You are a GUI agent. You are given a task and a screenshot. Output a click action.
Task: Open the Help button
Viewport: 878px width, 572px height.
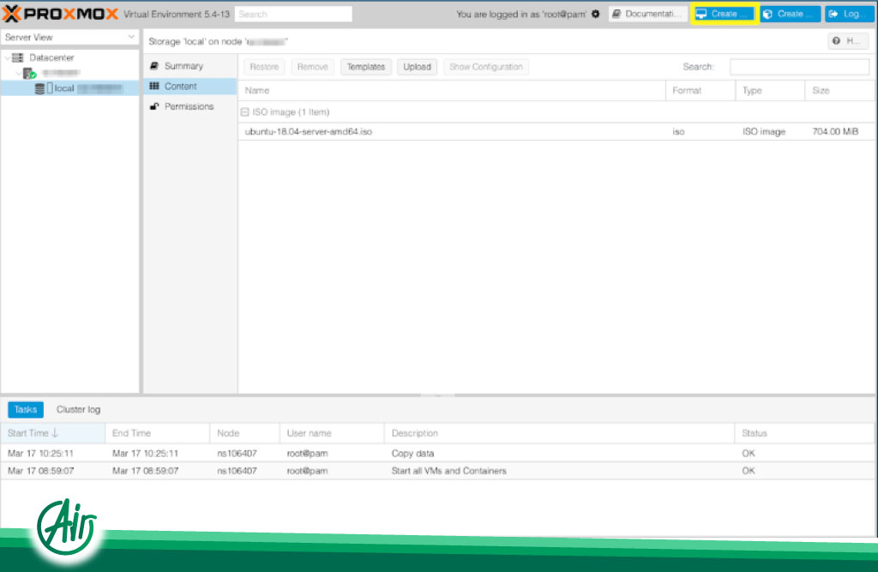coord(848,41)
